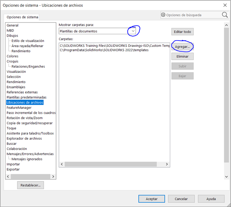Viewport: 231px width, 207px height.
Task: Select the ProgramData templates folder path
Action: point(104,50)
